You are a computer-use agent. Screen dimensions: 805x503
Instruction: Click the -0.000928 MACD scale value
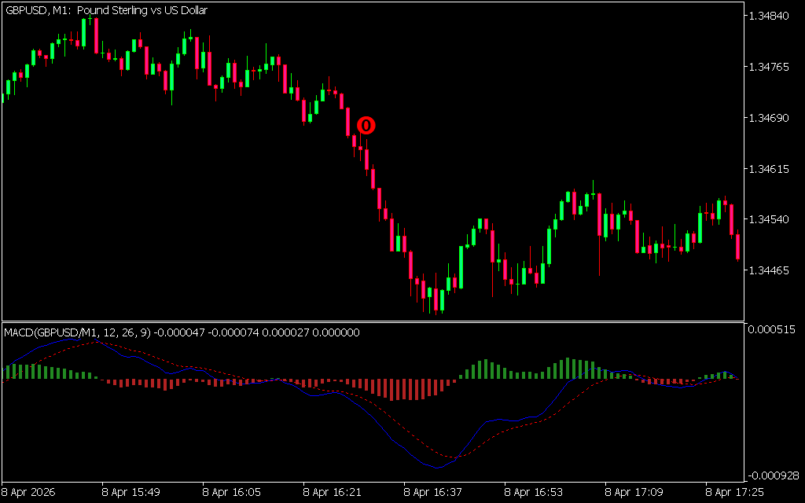pos(772,475)
